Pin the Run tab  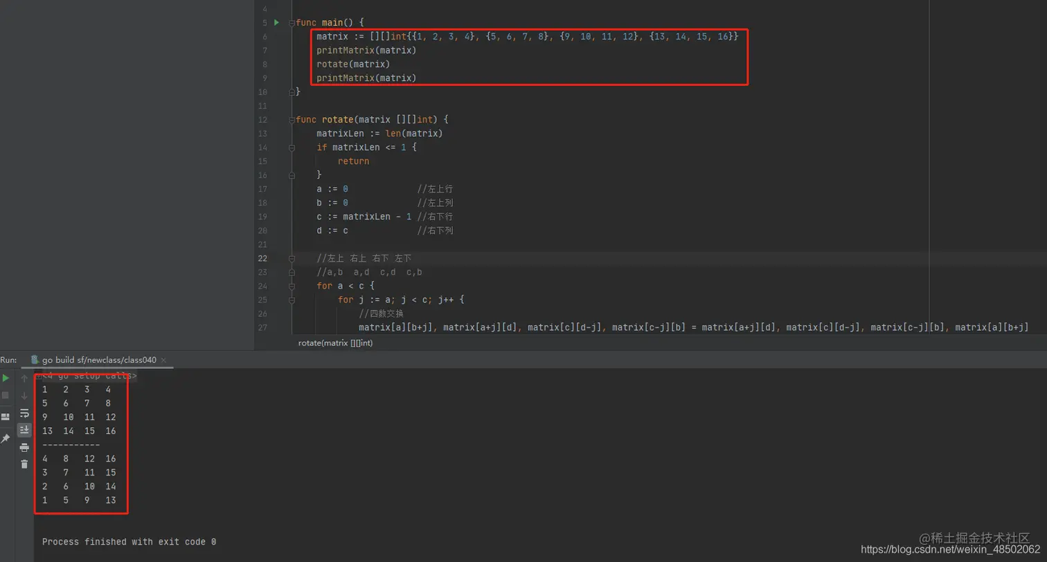point(6,439)
